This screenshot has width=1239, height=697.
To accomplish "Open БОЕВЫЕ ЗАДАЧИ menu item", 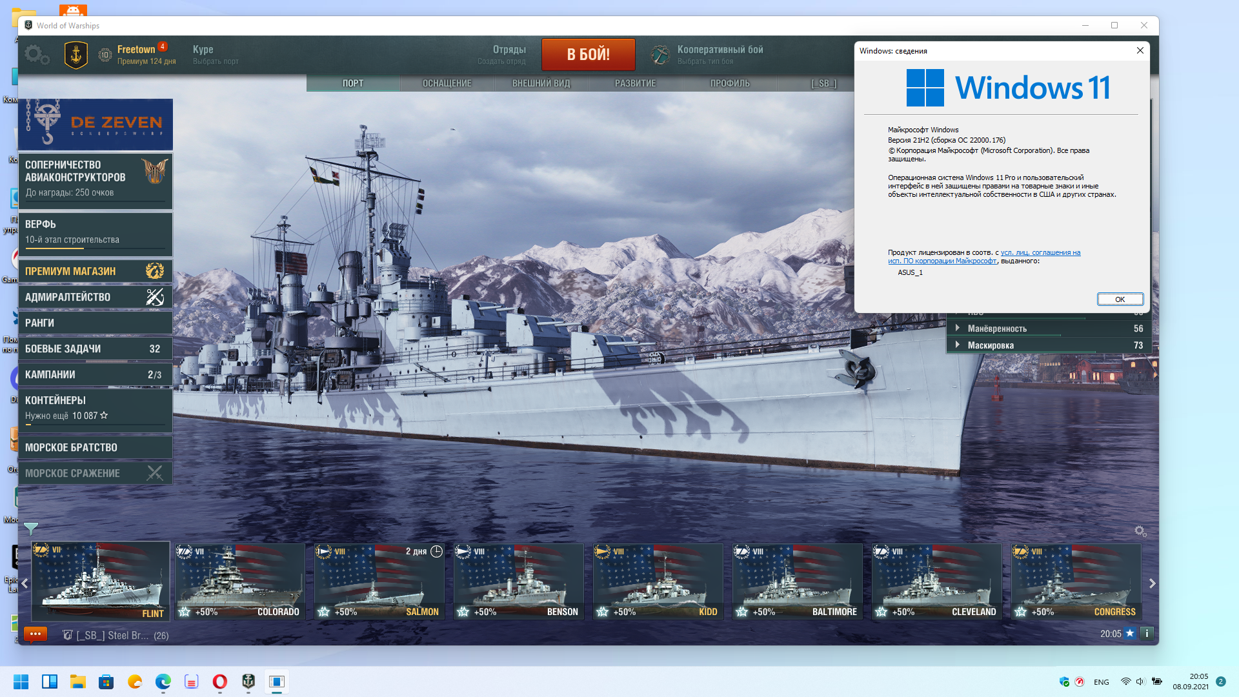I will 96,348.
